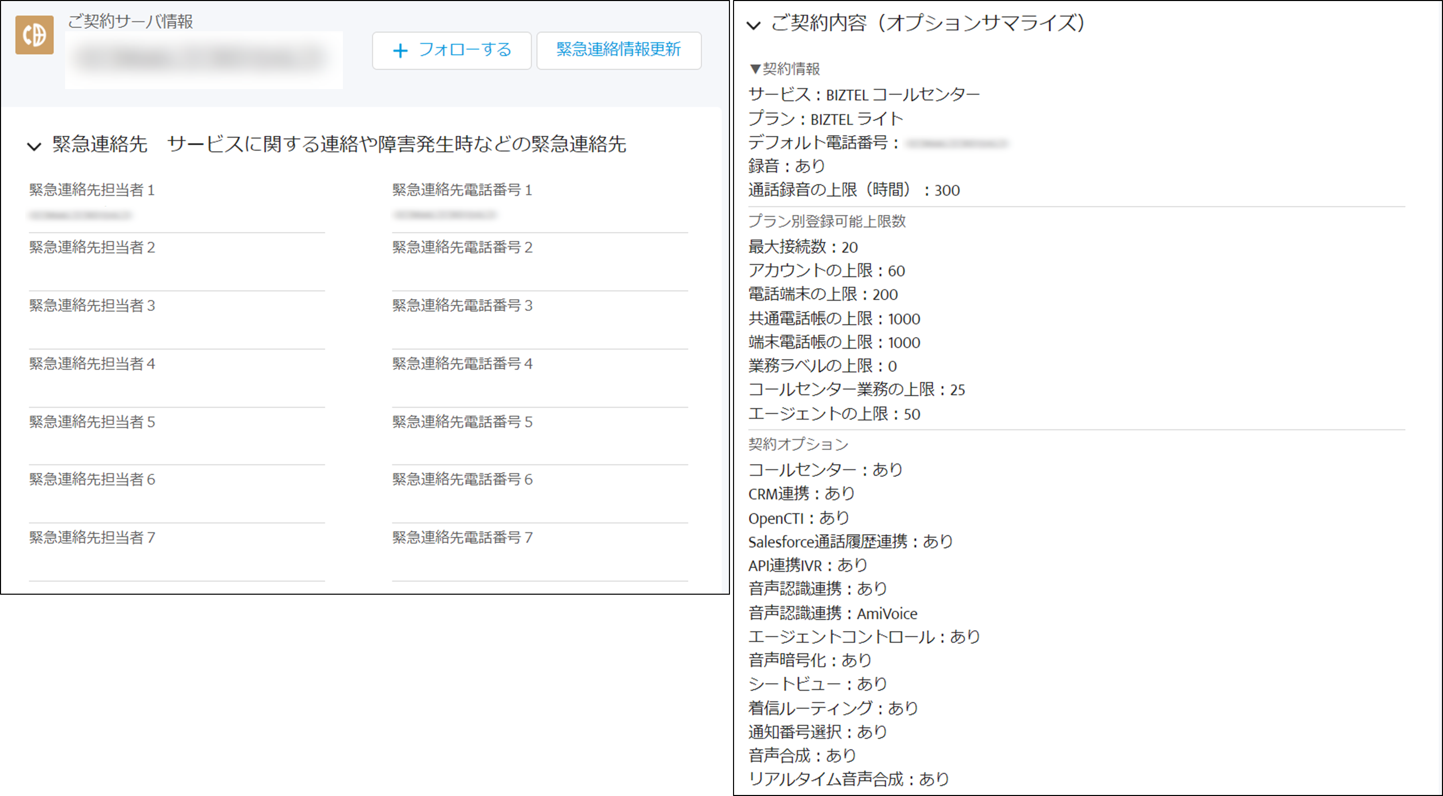Click コールセンター業務の上限：25
Screen dimensions: 1443x796
857,390
